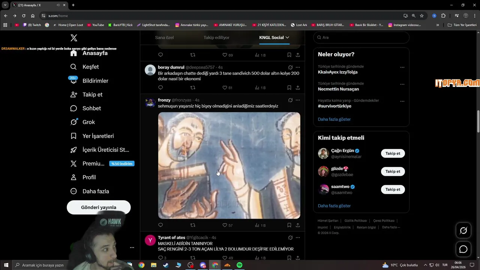Open Yer İşaretleri bookmarks

point(92,136)
